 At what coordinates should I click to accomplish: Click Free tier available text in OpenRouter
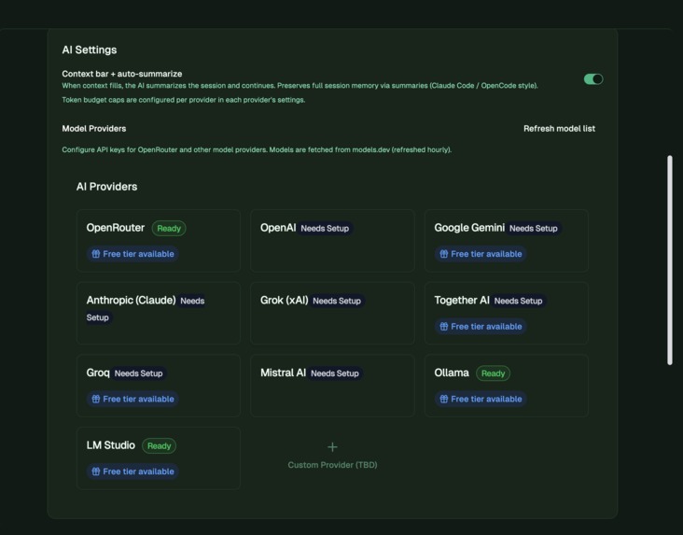pos(138,254)
